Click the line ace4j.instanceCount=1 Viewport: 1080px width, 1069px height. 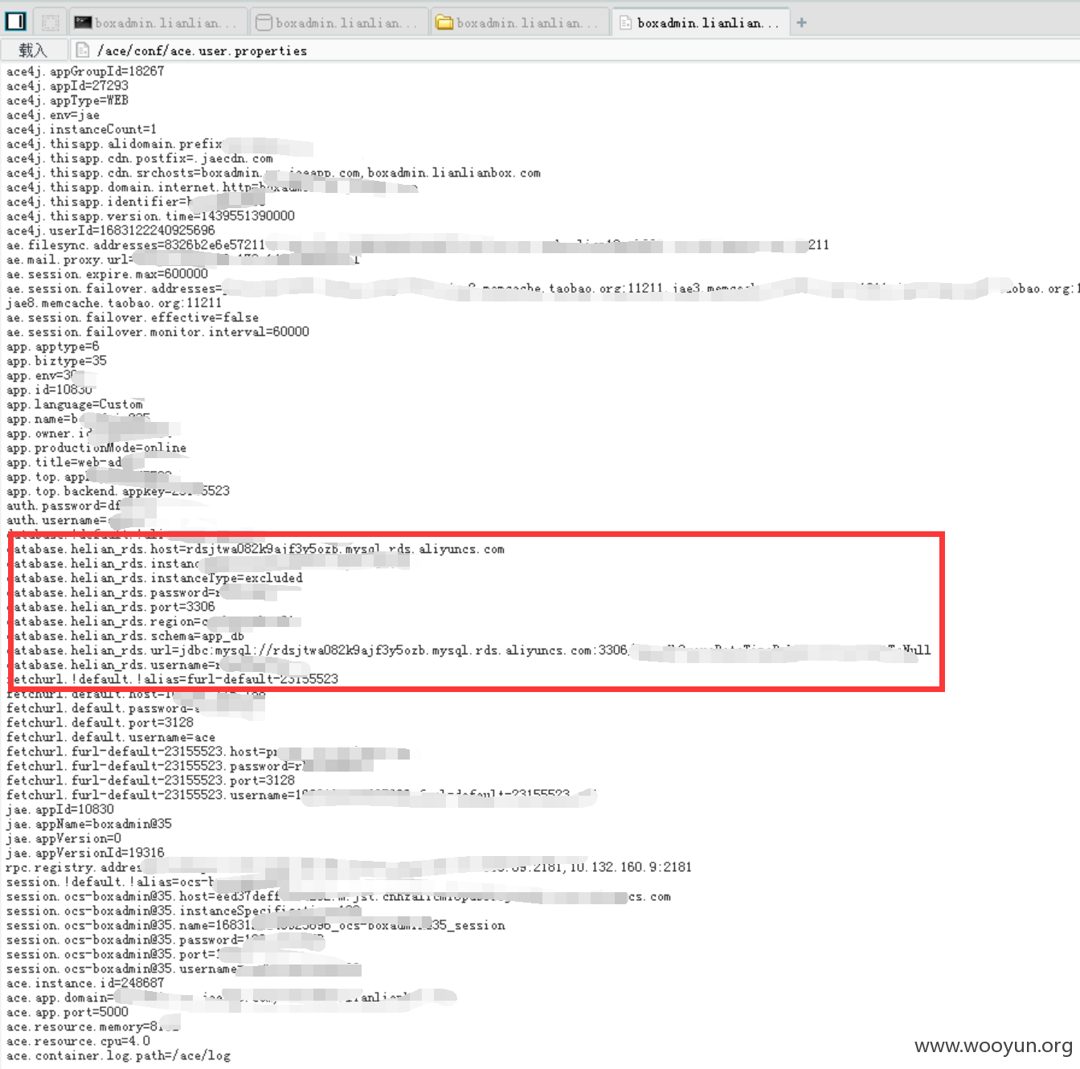click(x=82, y=129)
